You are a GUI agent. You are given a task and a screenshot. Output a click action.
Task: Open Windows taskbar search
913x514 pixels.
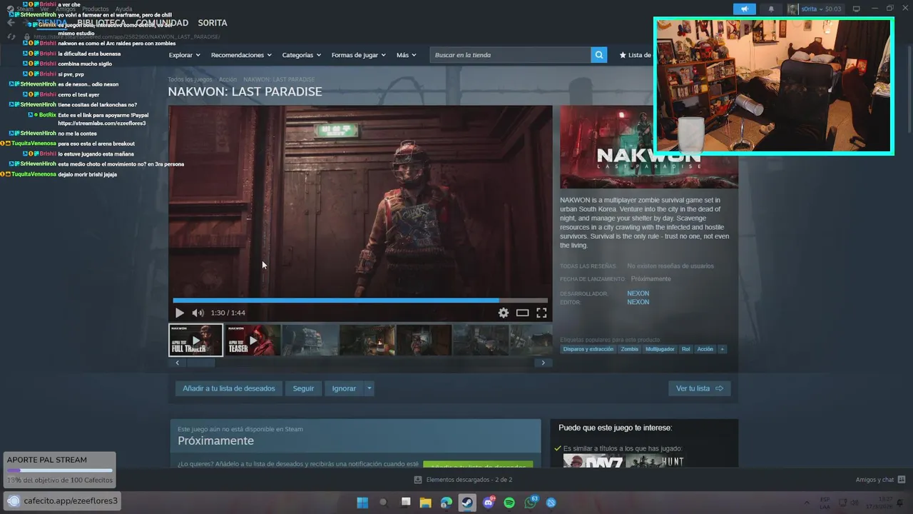coord(383,503)
